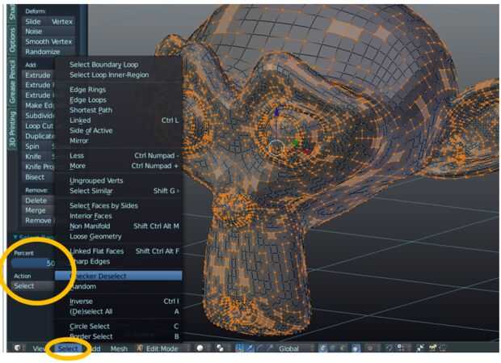Choose Select Faces by Sides
The width and height of the screenshot is (501, 363).
coord(118,205)
